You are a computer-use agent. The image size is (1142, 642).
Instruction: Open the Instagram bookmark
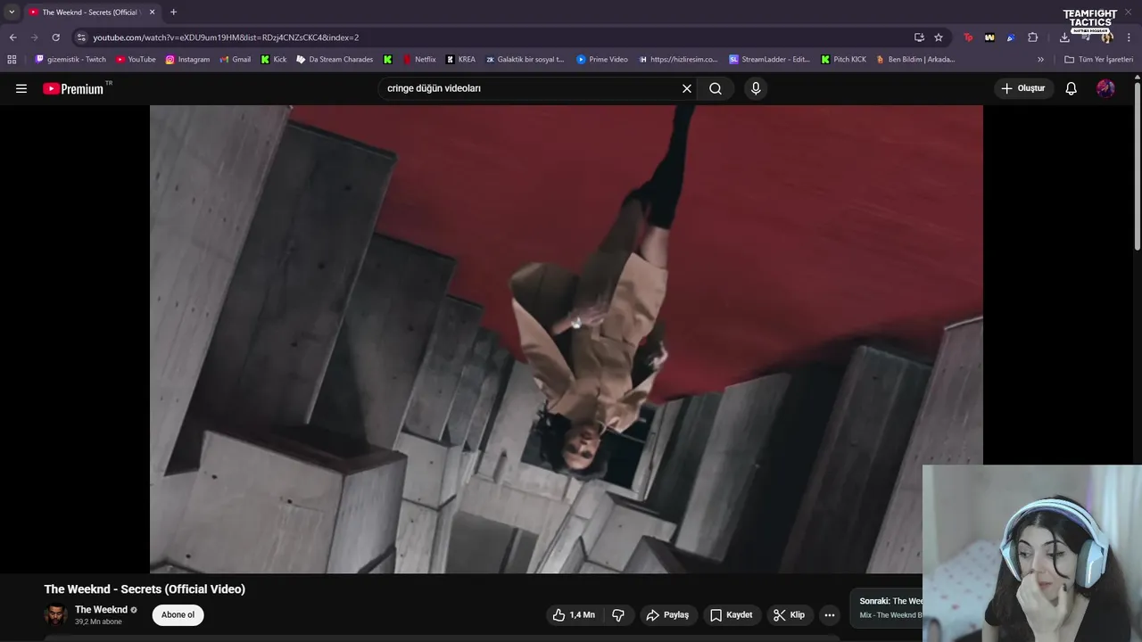tap(187, 60)
